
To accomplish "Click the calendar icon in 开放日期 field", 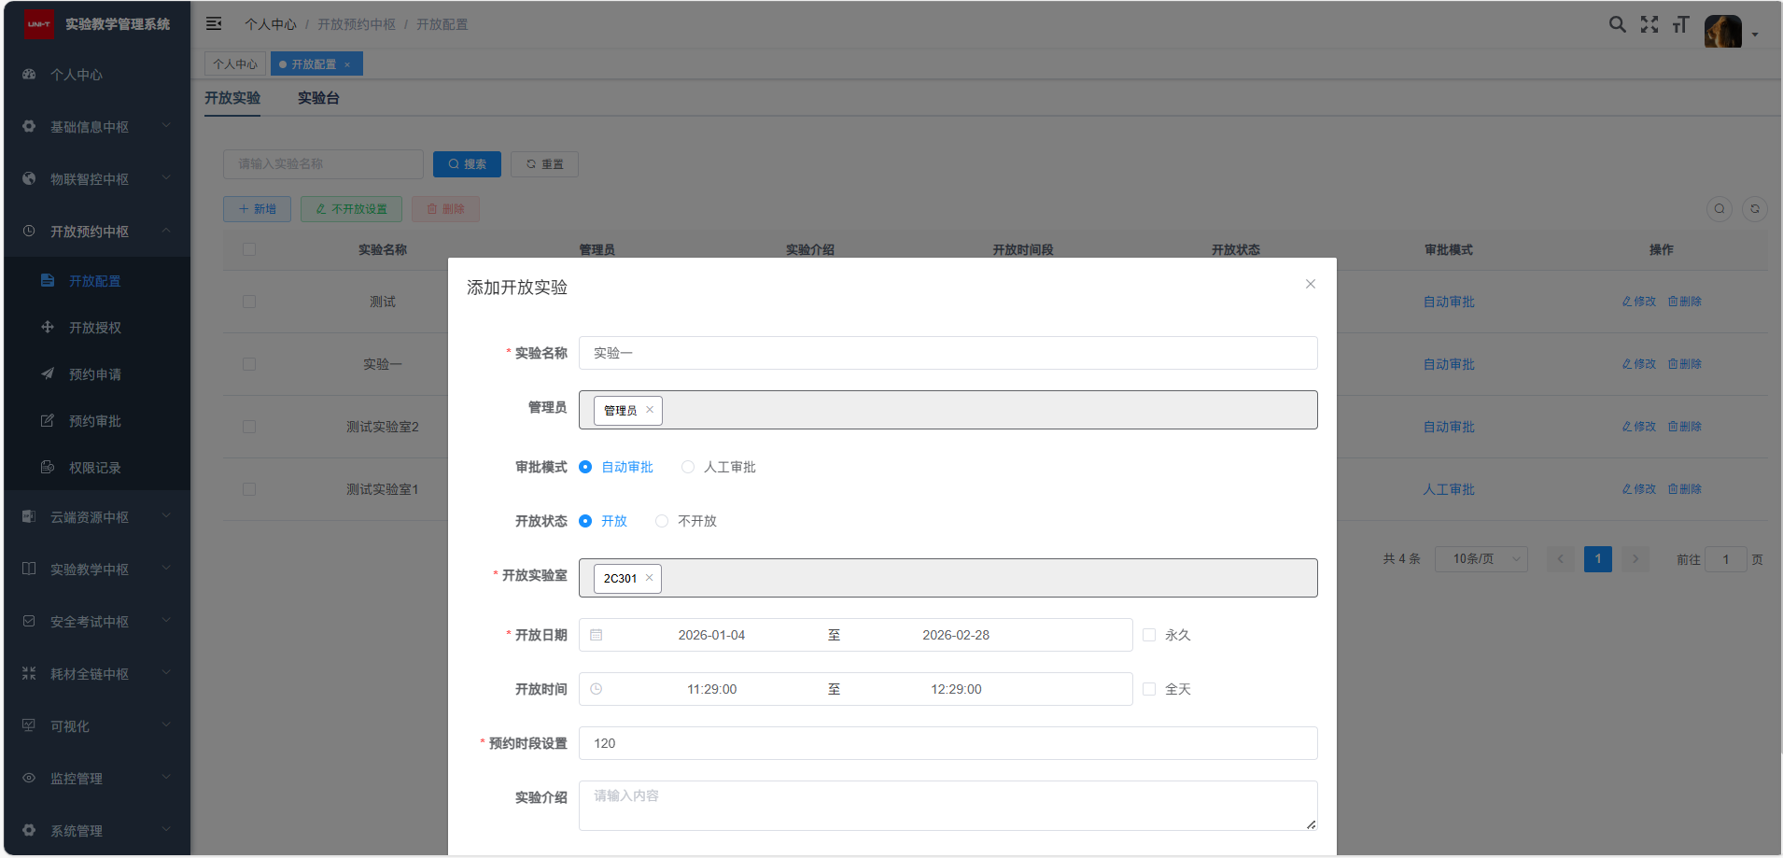I will (597, 635).
